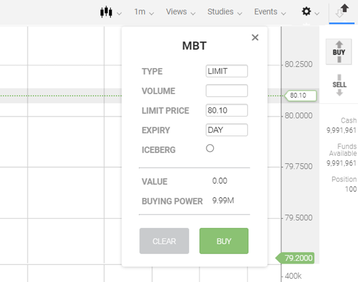This screenshot has height=282, width=358.
Task: Open the Studies menu
Action: pyautogui.click(x=224, y=12)
